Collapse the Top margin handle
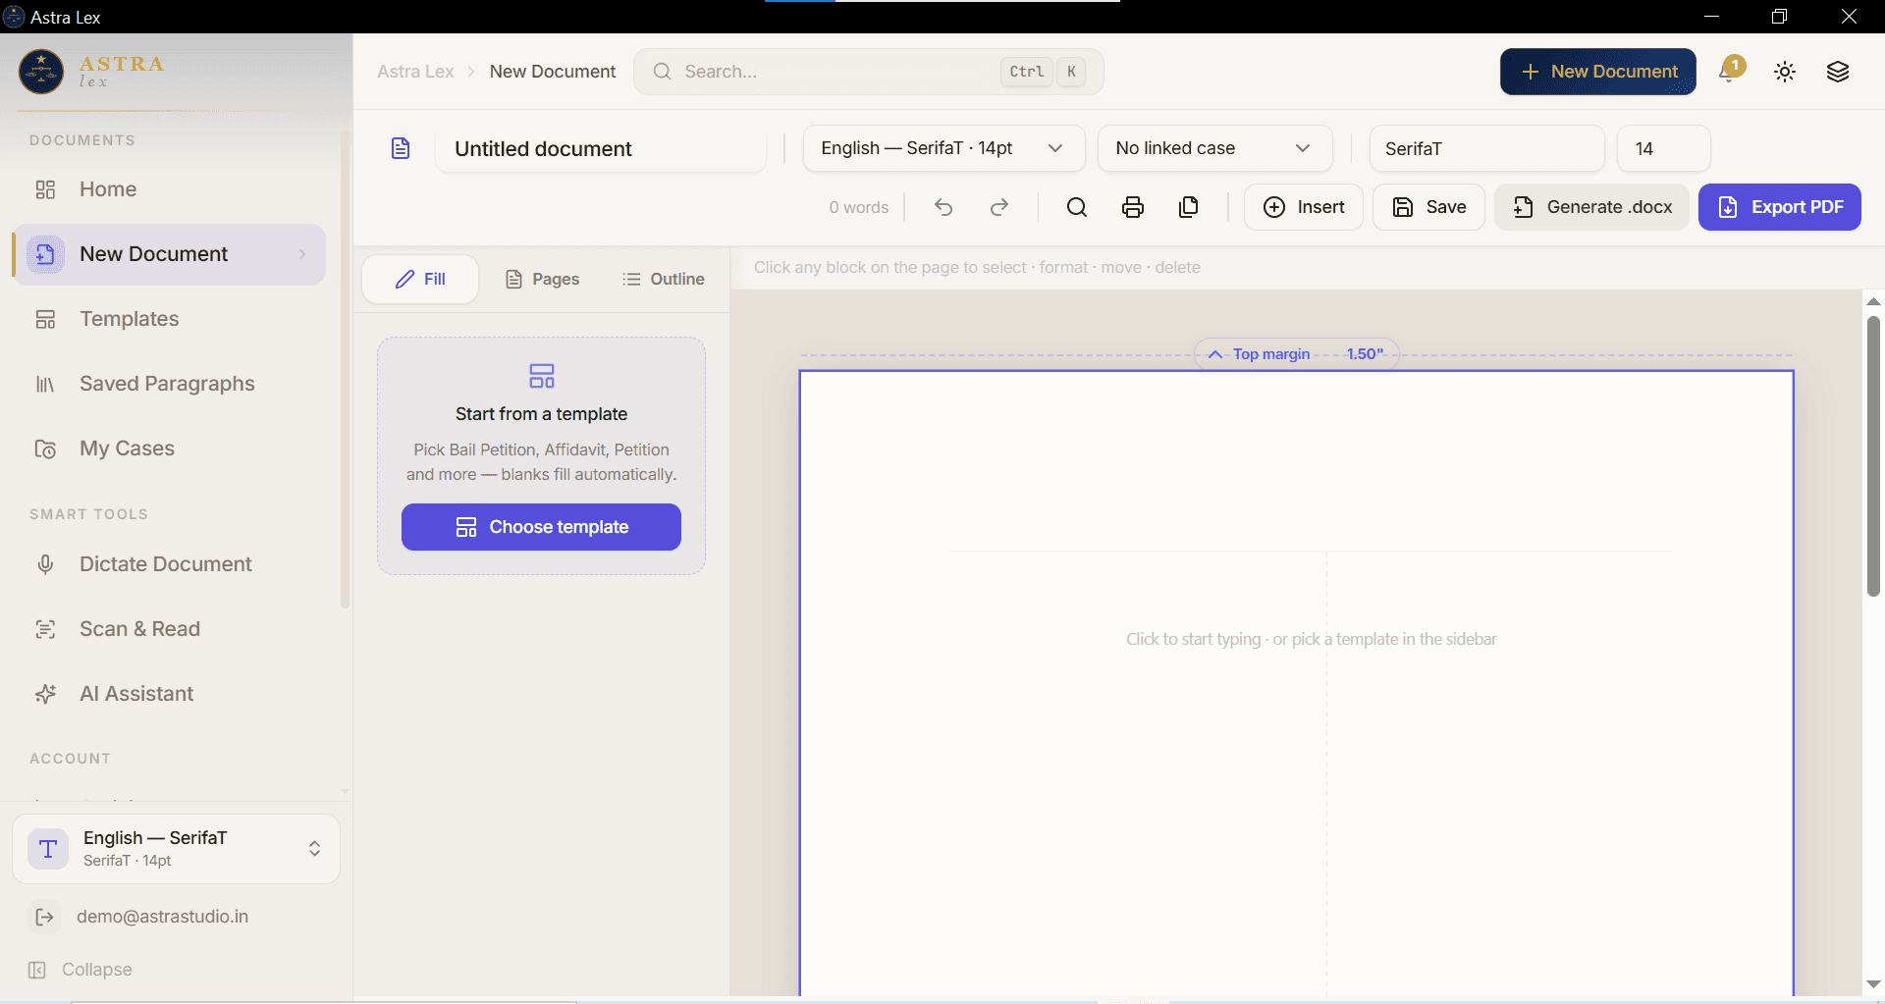The height and width of the screenshot is (1004, 1885). 1215,354
